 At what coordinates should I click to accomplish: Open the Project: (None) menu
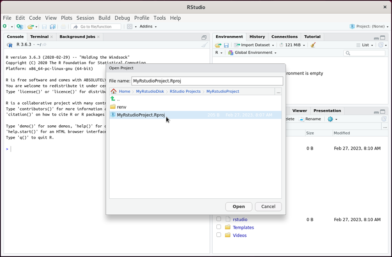click(369, 26)
